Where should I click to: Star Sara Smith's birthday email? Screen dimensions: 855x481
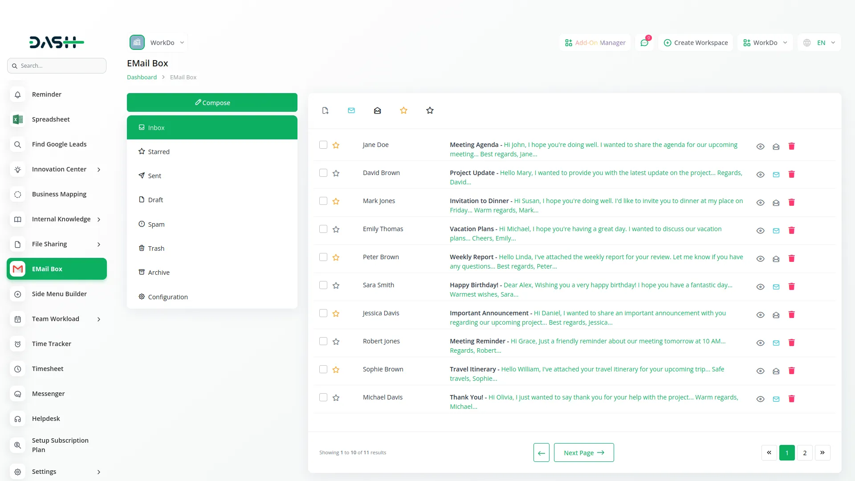(336, 285)
